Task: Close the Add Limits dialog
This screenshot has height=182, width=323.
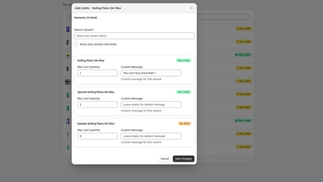Action: tap(191, 8)
